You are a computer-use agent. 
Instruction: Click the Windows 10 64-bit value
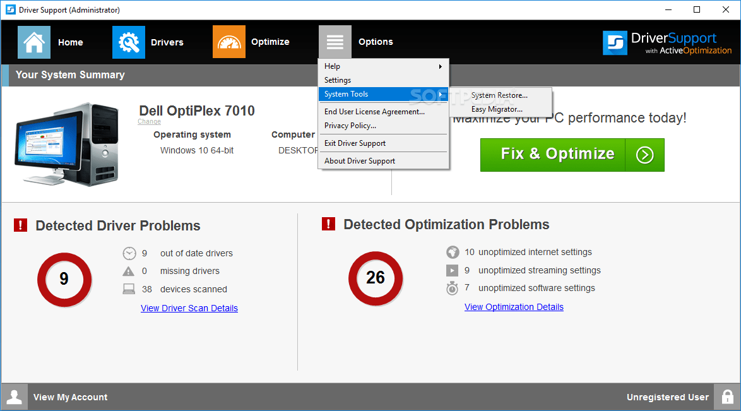pyautogui.click(x=197, y=150)
